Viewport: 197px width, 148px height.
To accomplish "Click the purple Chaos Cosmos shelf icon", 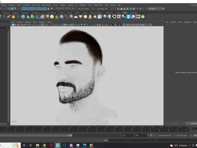I will click(x=133, y=17).
